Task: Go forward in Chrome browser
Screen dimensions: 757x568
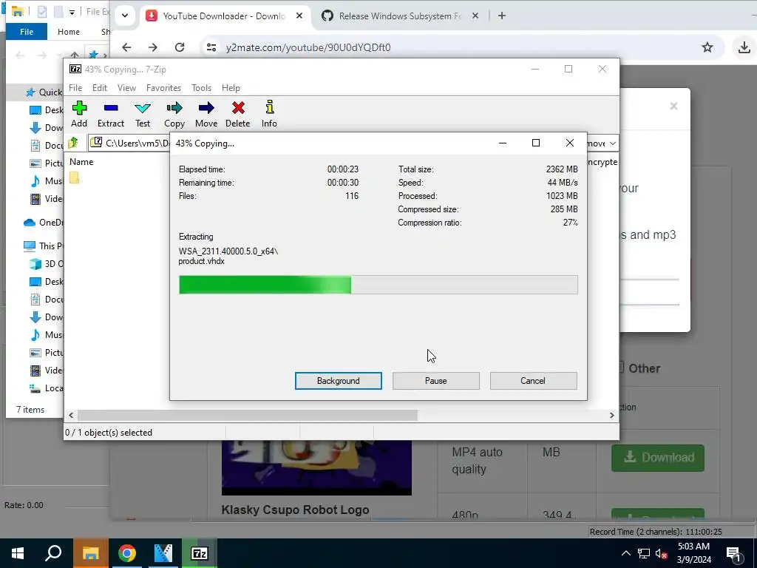Action: tap(153, 47)
